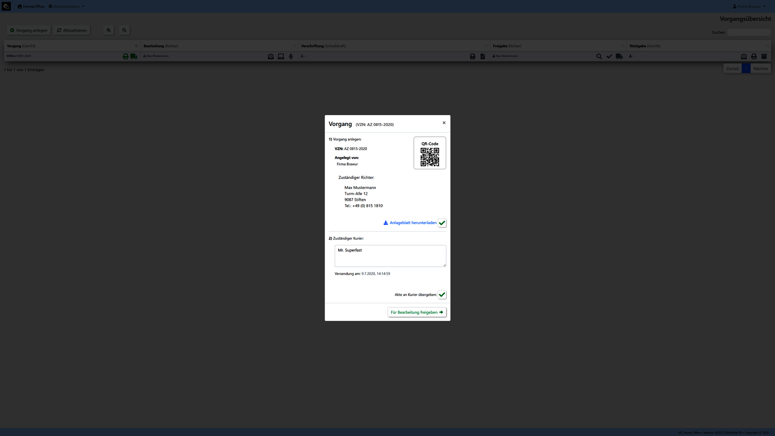Click into the Zuständiger Kurier text area
Image resolution: width=775 pixels, height=436 pixels.
click(x=390, y=256)
